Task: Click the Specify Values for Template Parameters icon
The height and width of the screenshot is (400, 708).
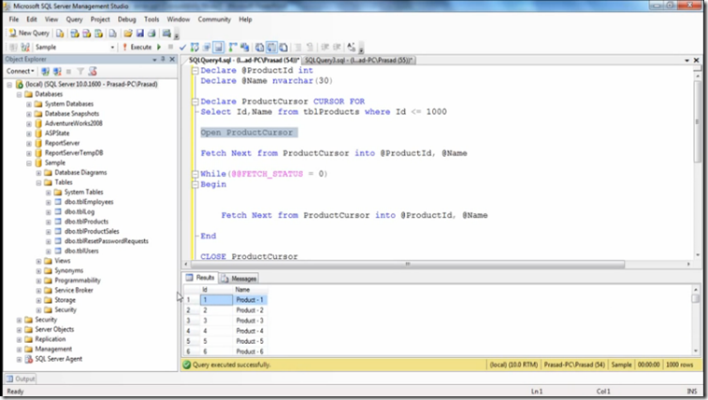Action: (x=352, y=47)
